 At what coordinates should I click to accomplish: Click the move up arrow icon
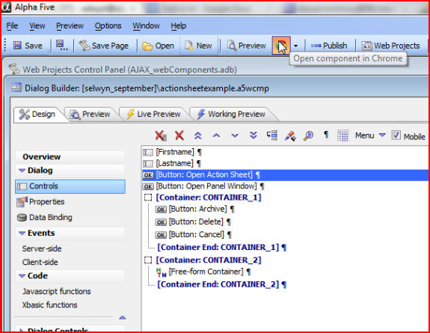(216, 135)
